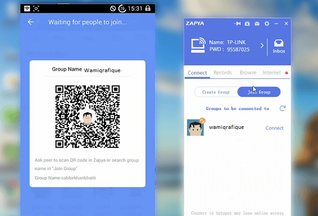Open Zapya settings gear

[267, 24]
